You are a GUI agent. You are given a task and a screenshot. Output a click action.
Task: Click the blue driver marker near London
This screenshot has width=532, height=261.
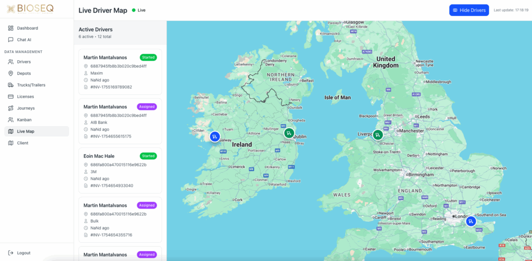point(471,222)
